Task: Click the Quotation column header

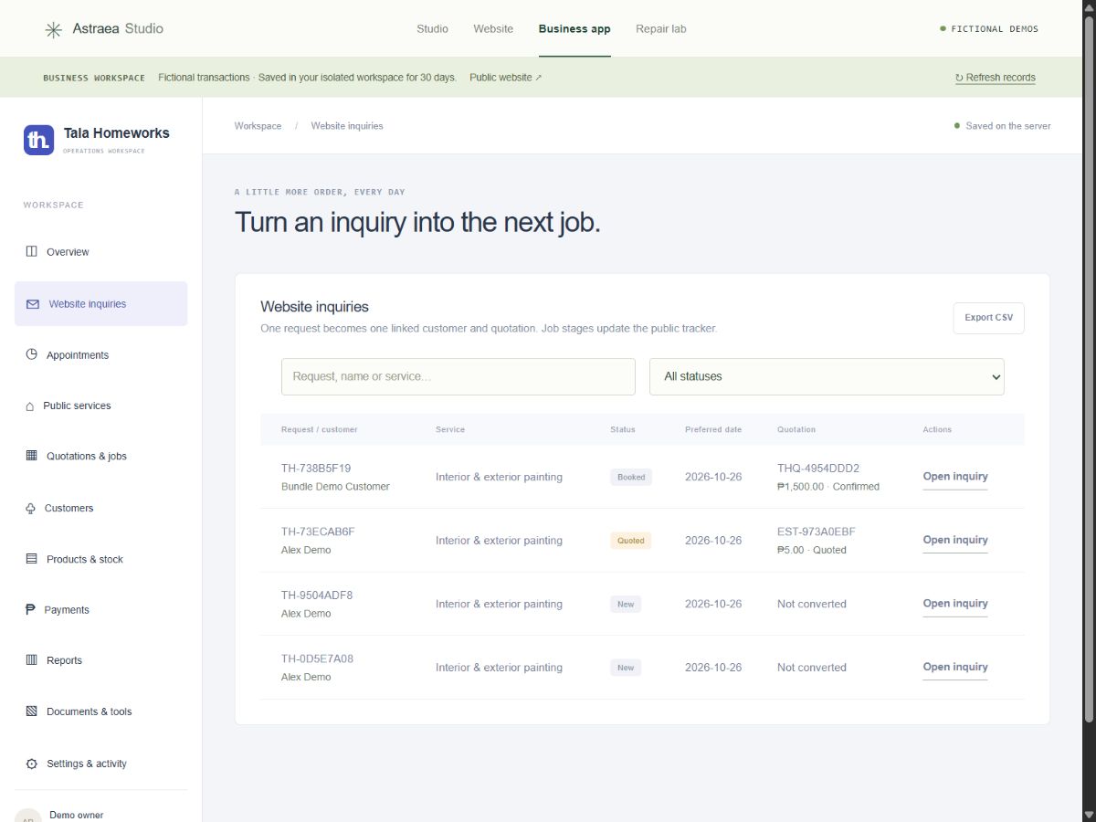Action: 796,429
